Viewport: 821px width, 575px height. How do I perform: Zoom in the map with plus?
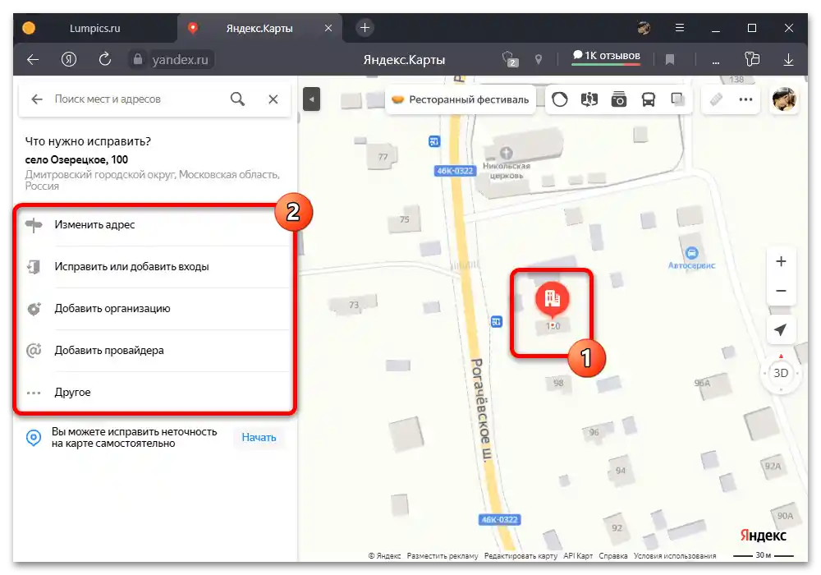781,261
